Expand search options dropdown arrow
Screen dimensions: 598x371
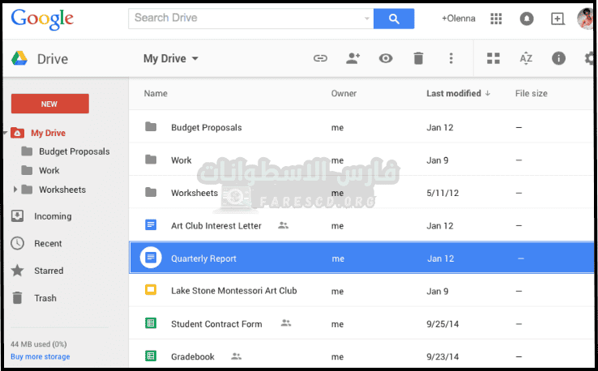click(x=366, y=19)
